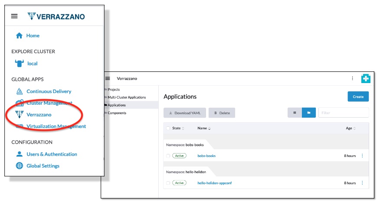Click the Active badge in hello-helidon-appconf row

179,183
